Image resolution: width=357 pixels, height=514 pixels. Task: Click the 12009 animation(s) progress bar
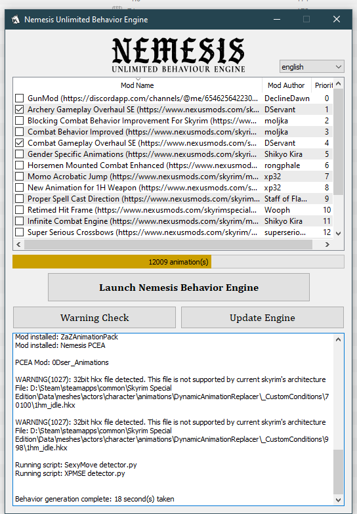[x=178, y=262]
